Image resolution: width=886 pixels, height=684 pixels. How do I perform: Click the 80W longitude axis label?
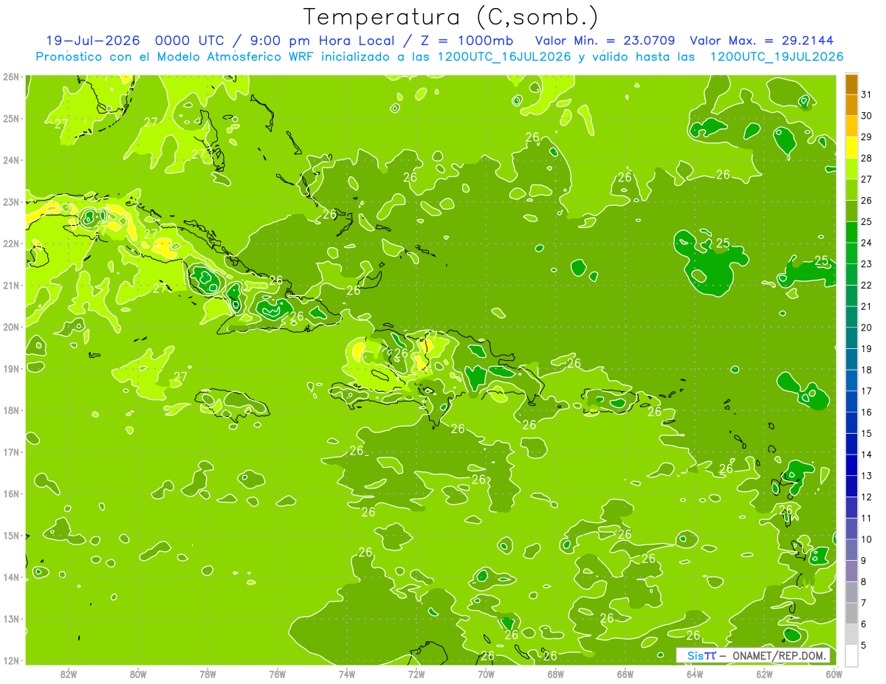pos(138,674)
